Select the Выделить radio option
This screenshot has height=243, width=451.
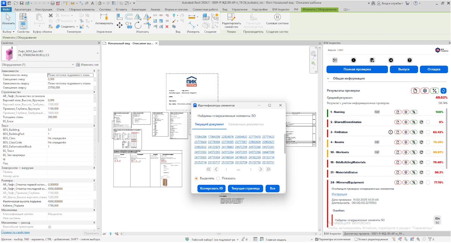(197, 179)
